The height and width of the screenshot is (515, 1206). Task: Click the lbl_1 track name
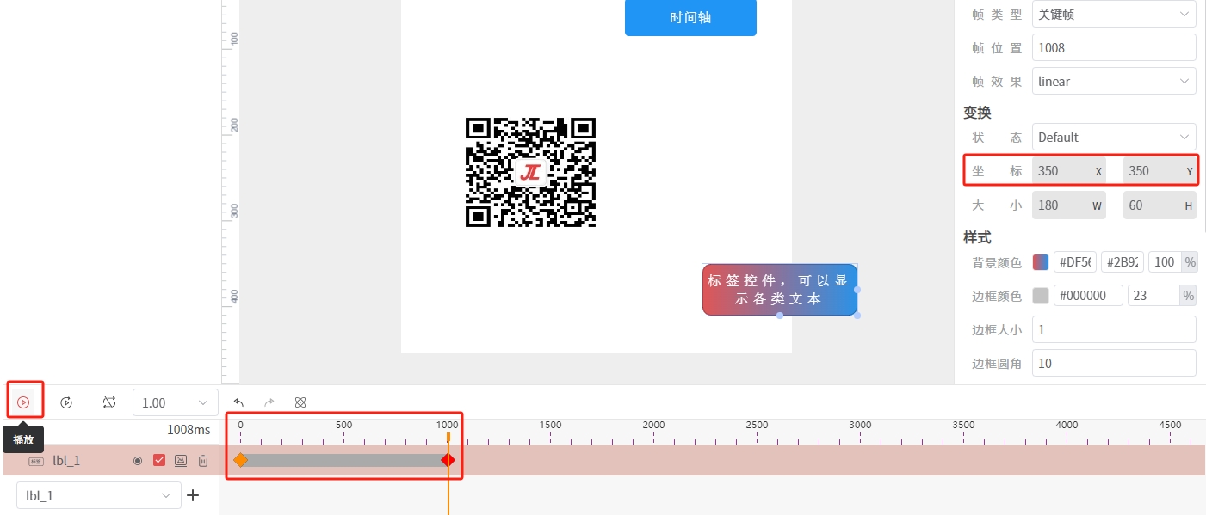66,461
